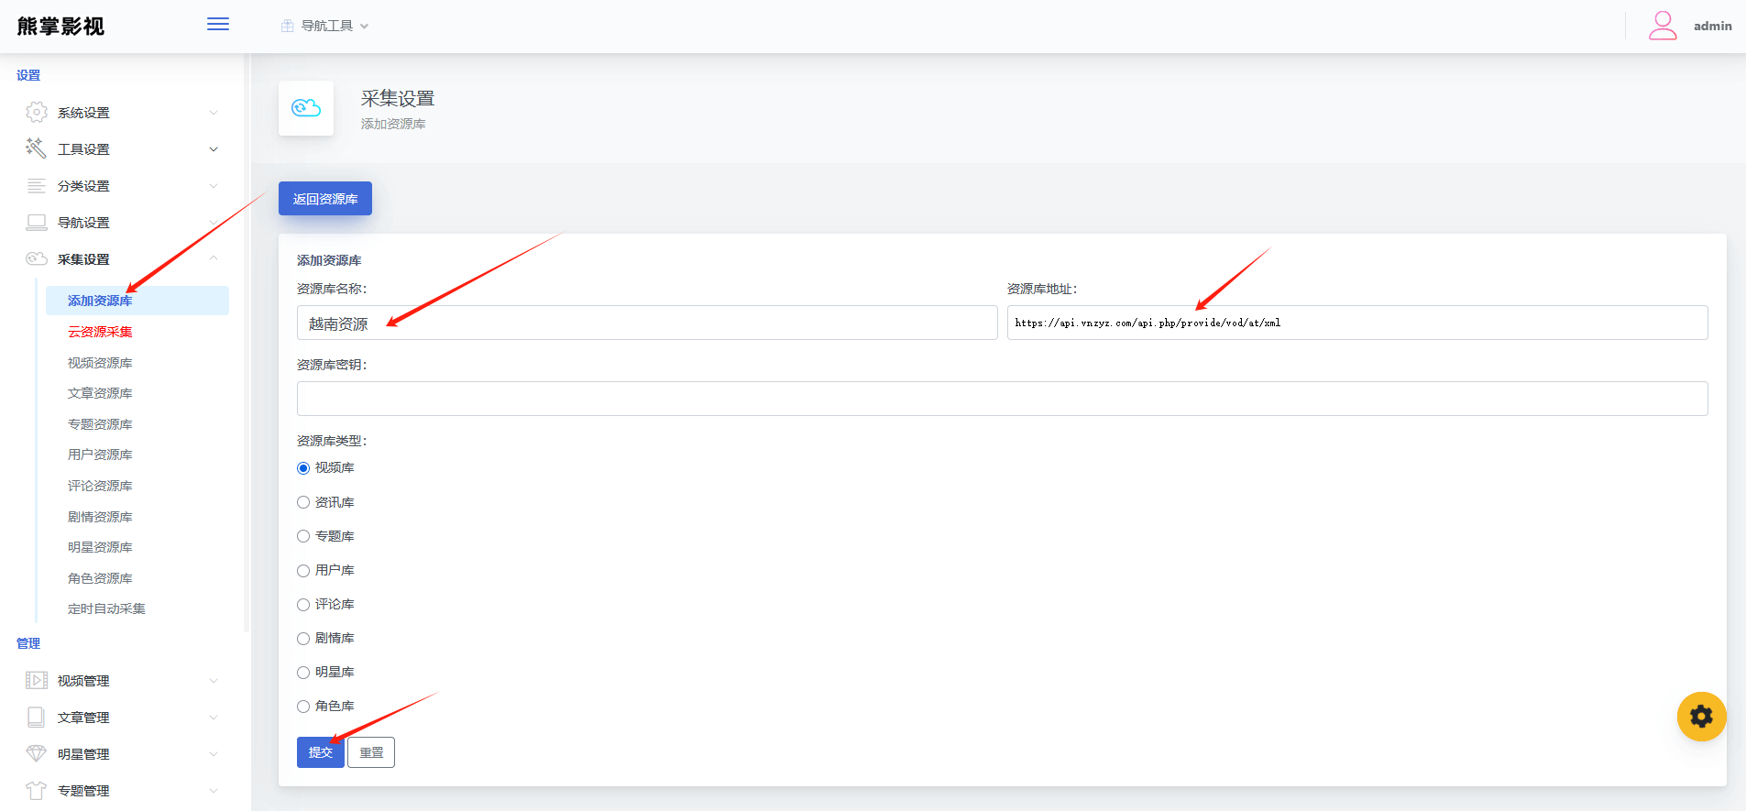Choose the 明星库 resource type
1746x811 pixels.
click(303, 673)
